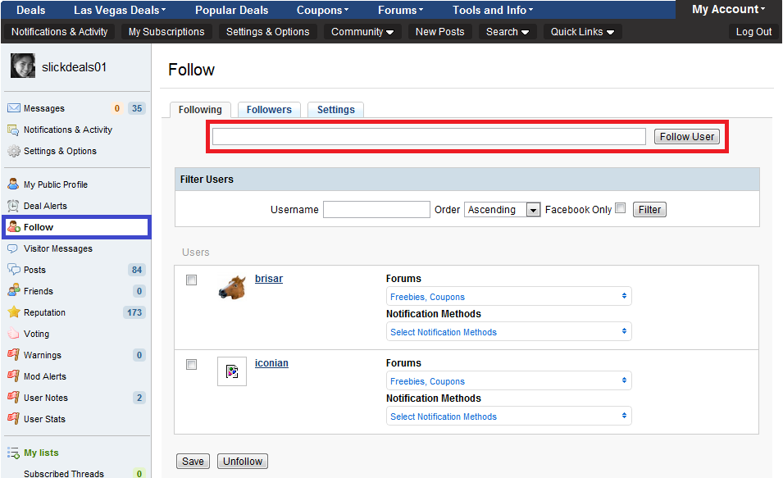Click the Deal Alerts clock icon
The height and width of the screenshot is (478, 783).
tap(13, 206)
